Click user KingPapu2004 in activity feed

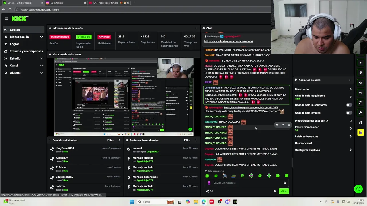click(65, 148)
